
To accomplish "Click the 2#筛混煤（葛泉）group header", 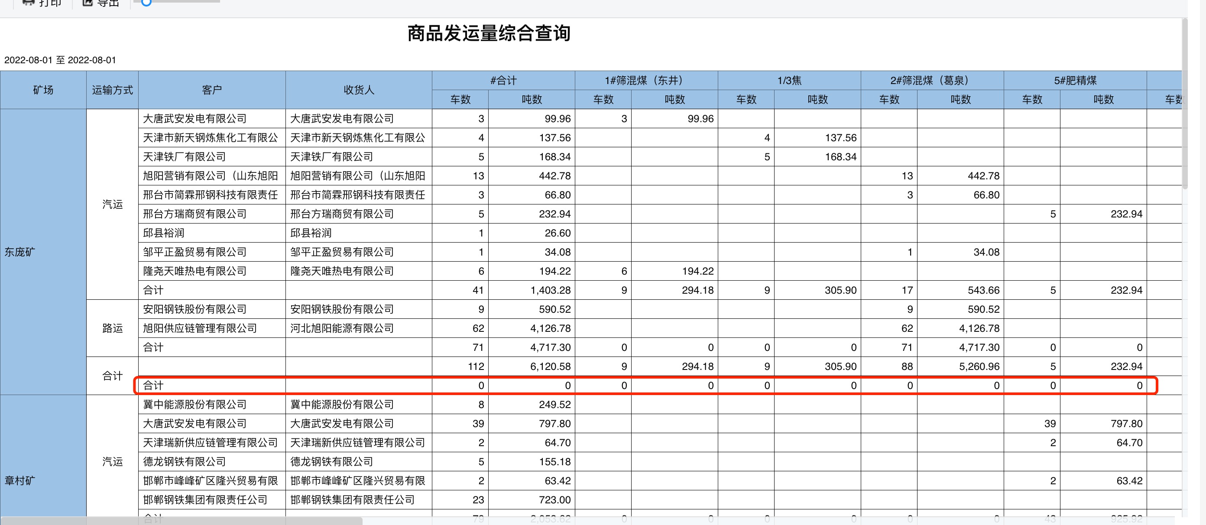I will click(x=932, y=81).
